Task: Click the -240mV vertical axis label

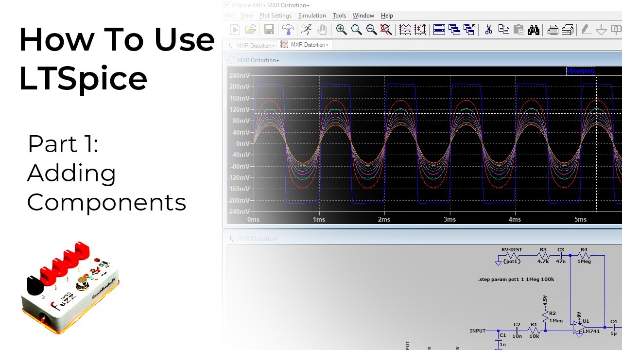Action: pyautogui.click(x=239, y=212)
